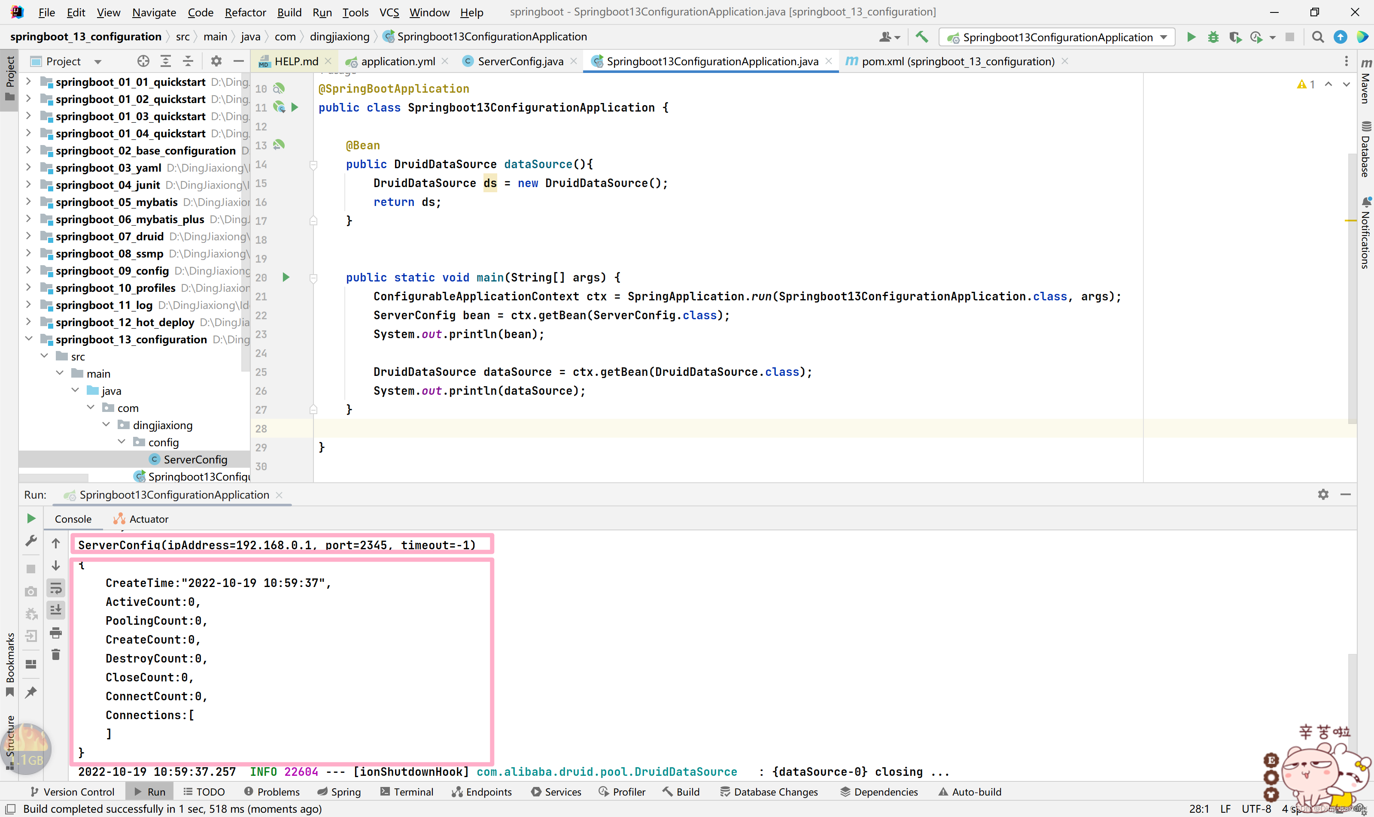Rerun application in Run panel
This screenshot has height=817, width=1374.
pos(31,519)
